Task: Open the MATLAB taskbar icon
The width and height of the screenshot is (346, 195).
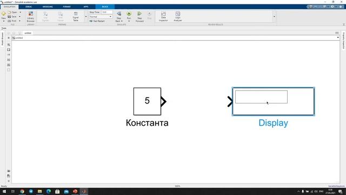Action: coord(84,191)
